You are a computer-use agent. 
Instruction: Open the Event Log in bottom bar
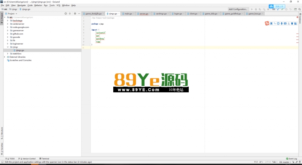coord(291,159)
